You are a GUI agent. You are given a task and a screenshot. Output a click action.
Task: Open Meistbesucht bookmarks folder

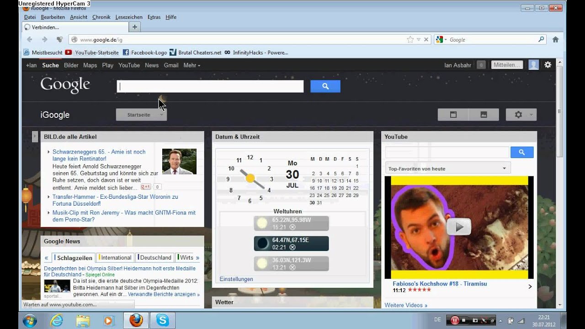pyautogui.click(x=43, y=53)
